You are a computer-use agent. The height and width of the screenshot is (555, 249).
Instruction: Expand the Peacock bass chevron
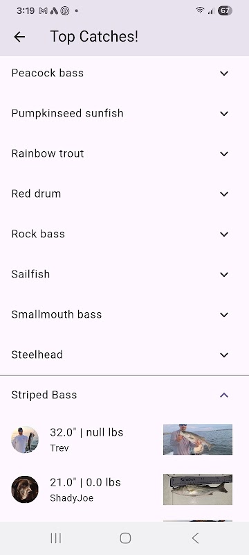click(224, 74)
